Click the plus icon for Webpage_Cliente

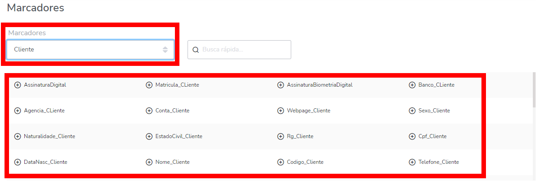(280, 111)
